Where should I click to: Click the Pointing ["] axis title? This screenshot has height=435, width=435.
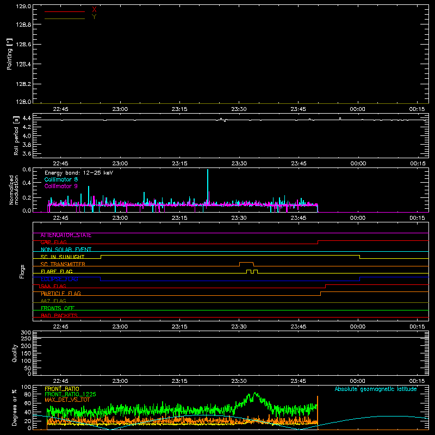(x=9, y=54)
